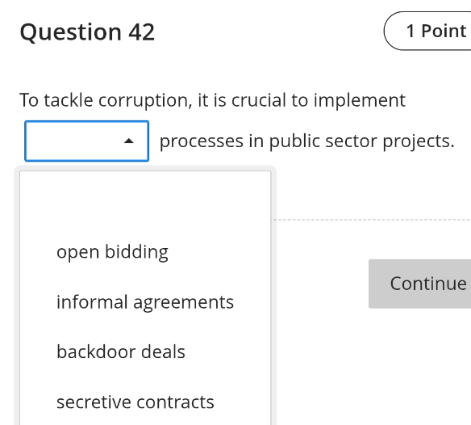Image resolution: width=471 pixels, height=425 pixels.
Task: Click the '1 Point' badge
Action: (427, 31)
